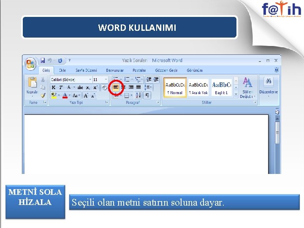Viewport: 304px width, 228px height.
Task: Open the Gözden Geçir tab
Action: coord(166,71)
